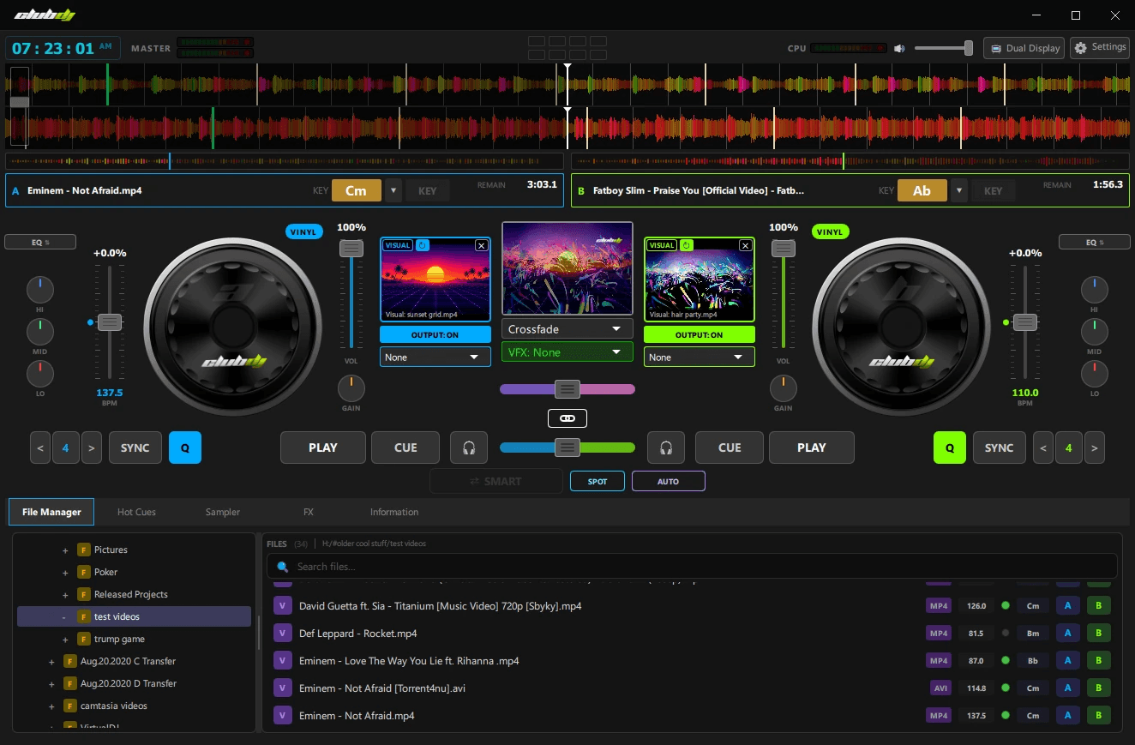Open the Information tab
Viewport: 1135px width, 745px height.
[394, 512]
